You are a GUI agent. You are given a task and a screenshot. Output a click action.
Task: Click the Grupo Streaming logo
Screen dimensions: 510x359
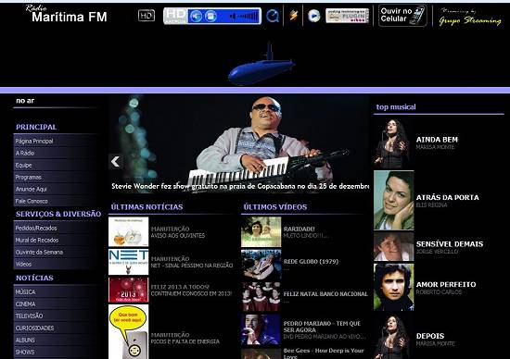470,17
